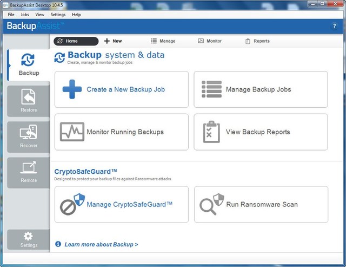Click the help question mark icon
This screenshot has height=267, width=346.
(x=334, y=26)
